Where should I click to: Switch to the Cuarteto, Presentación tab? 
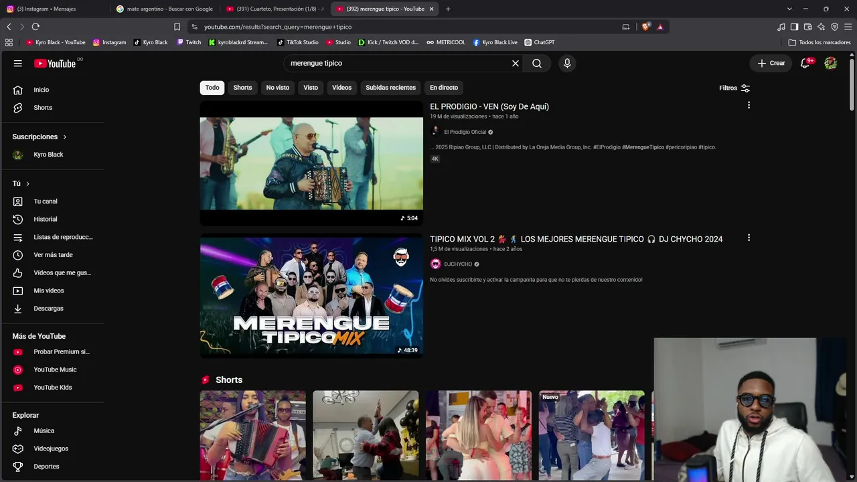coord(275,9)
